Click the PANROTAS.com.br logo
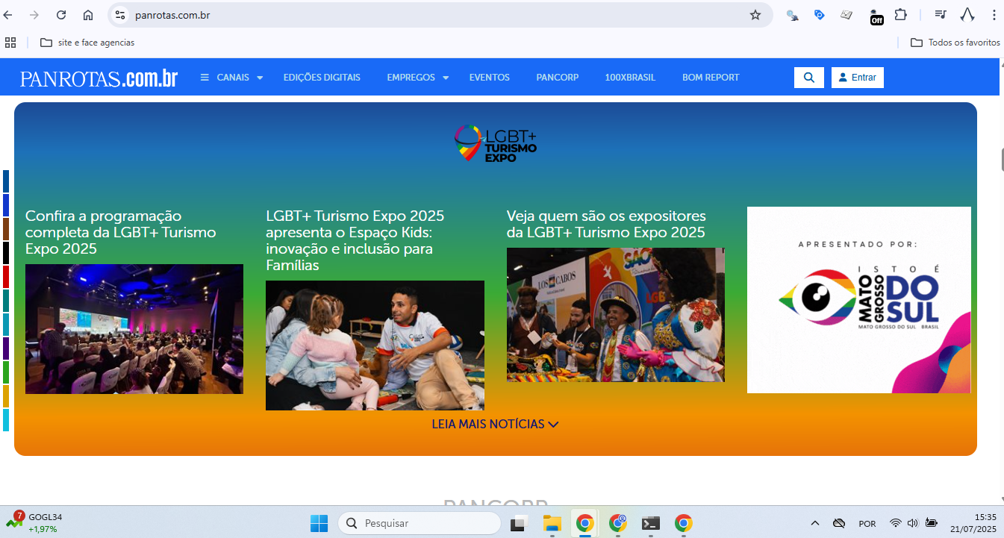The width and height of the screenshot is (1004, 538). [99, 78]
